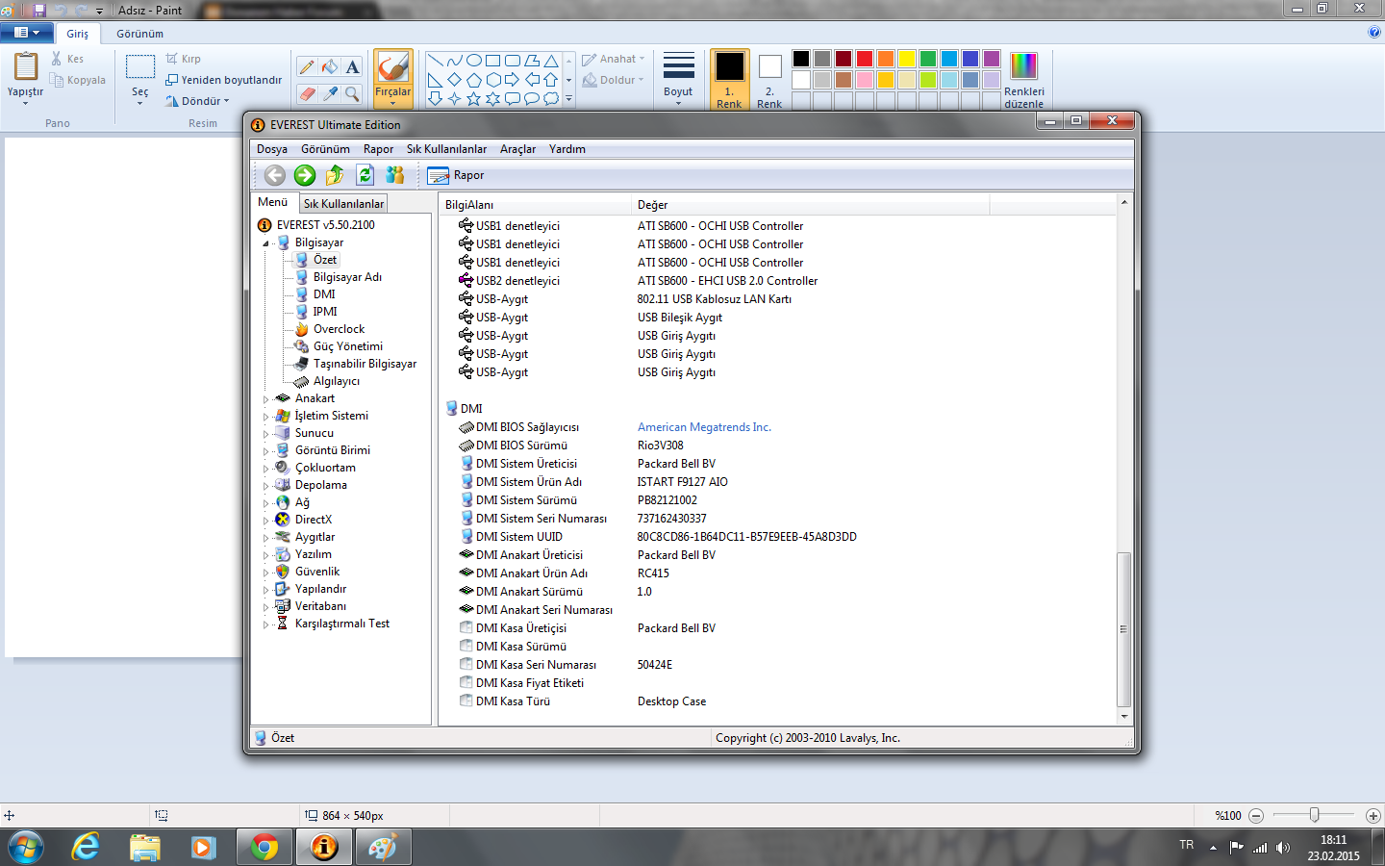
Task: Click Kırp crop button in Paint
Action: (x=183, y=59)
